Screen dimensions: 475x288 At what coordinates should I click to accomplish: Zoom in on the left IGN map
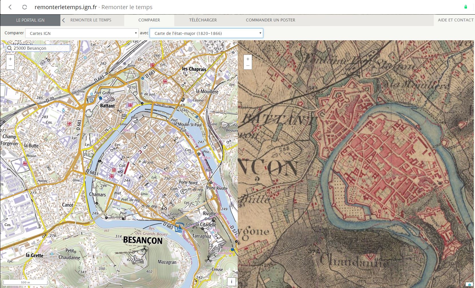coord(10,59)
